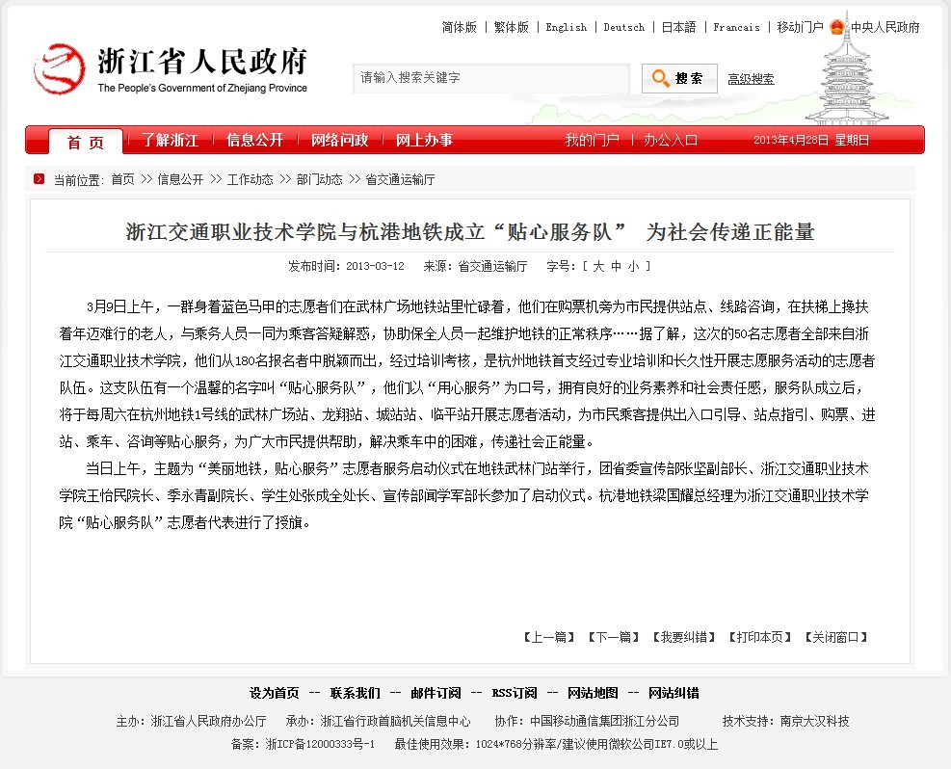Open 了解浙江 menu
951x769 pixels.
click(x=171, y=140)
